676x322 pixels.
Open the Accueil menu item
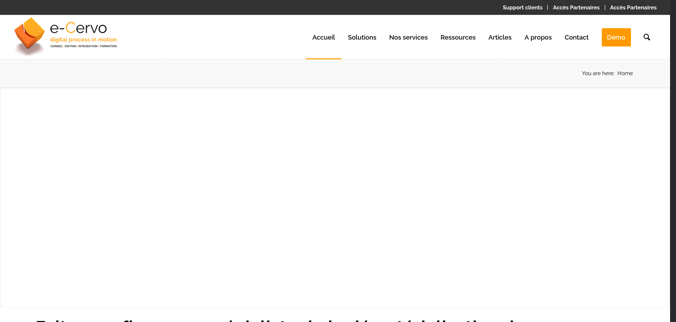point(324,37)
